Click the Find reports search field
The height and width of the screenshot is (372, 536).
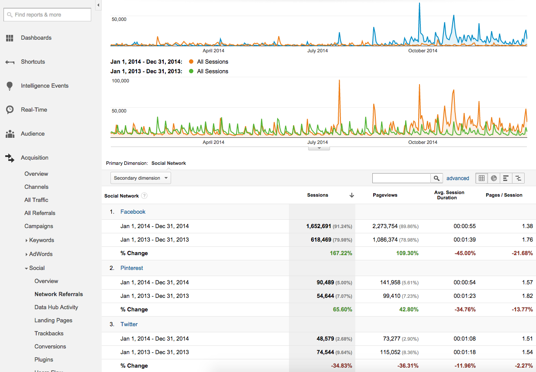(47, 15)
